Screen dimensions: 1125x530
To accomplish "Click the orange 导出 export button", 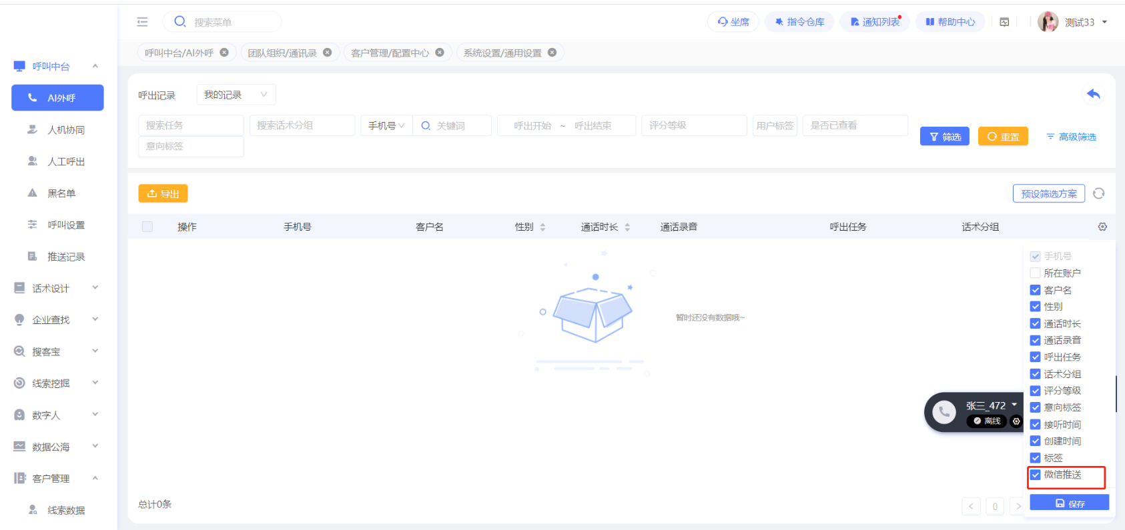I will [x=163, y=193].
